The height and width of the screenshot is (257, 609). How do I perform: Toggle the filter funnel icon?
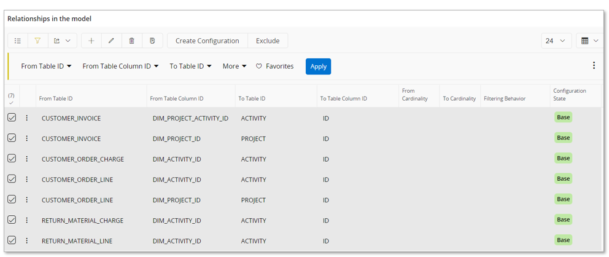point(37,41)
